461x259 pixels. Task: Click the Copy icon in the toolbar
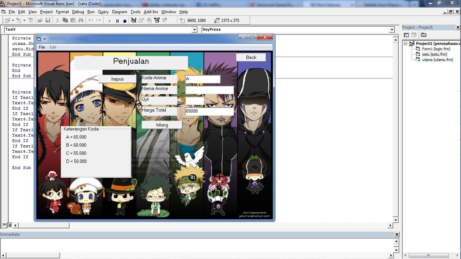click(65, 21)
